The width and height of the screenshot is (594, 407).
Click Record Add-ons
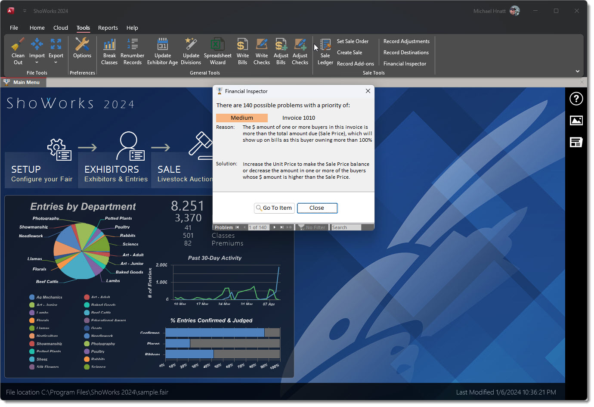click(x=355, y=64)
